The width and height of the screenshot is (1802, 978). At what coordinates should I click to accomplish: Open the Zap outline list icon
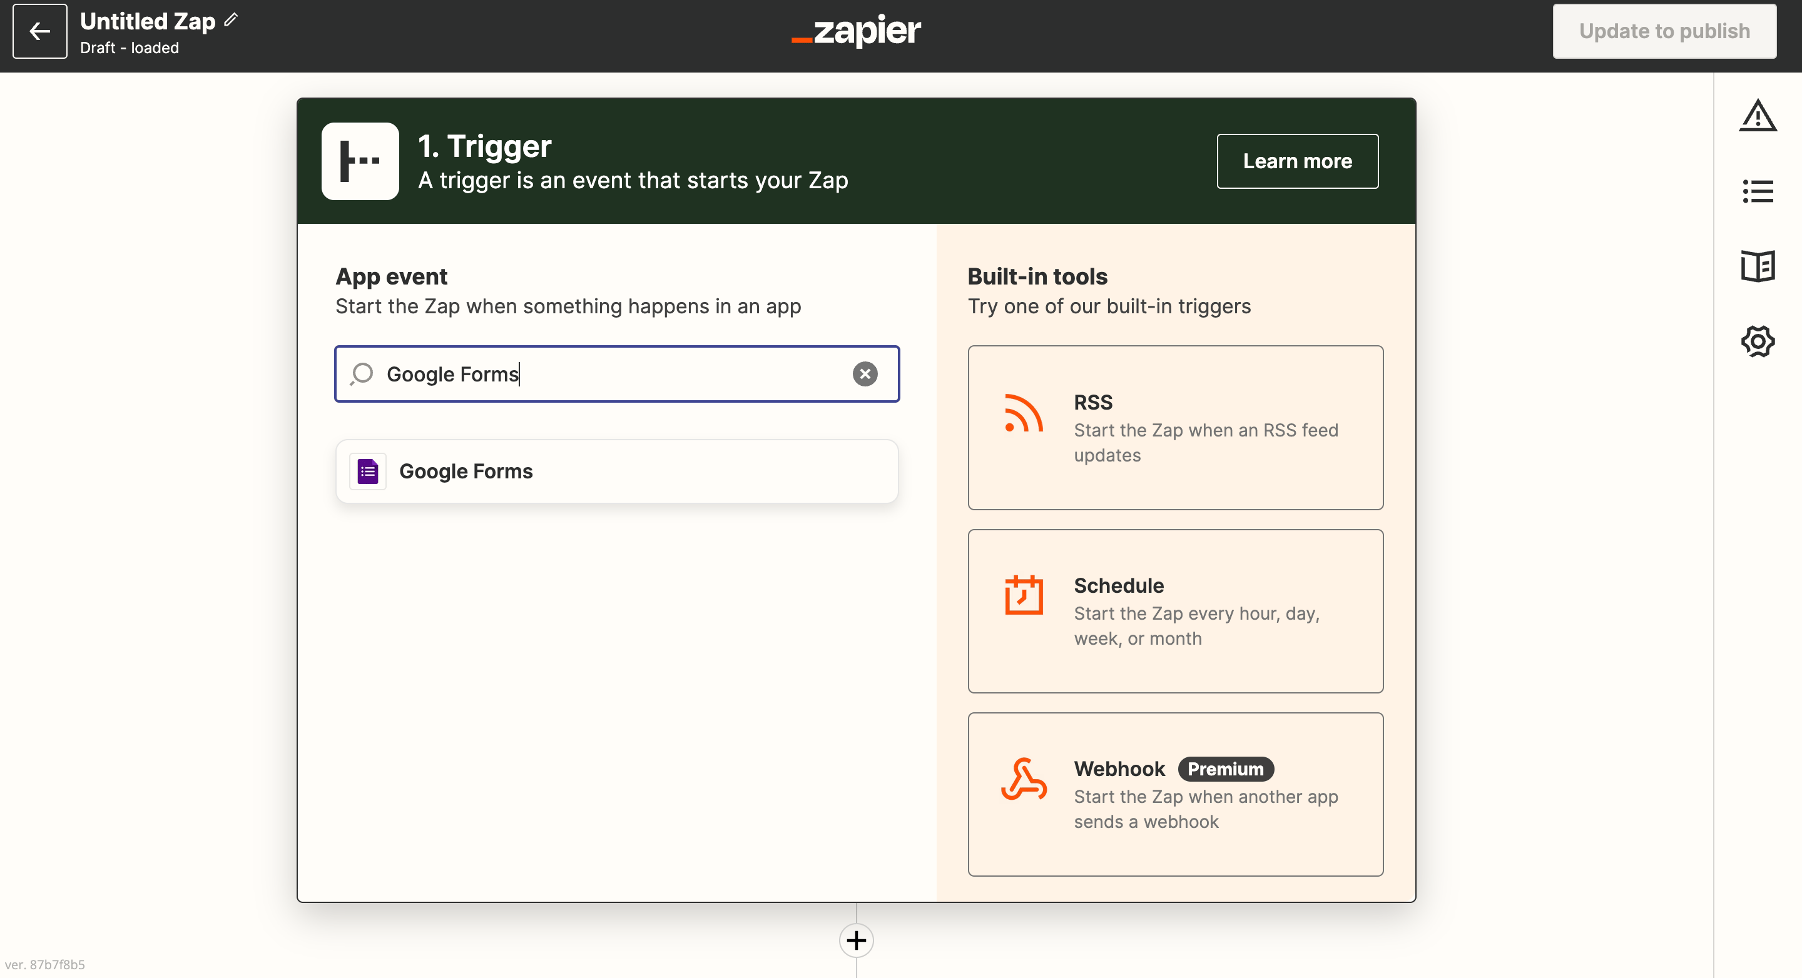[x=1757, y=191]
